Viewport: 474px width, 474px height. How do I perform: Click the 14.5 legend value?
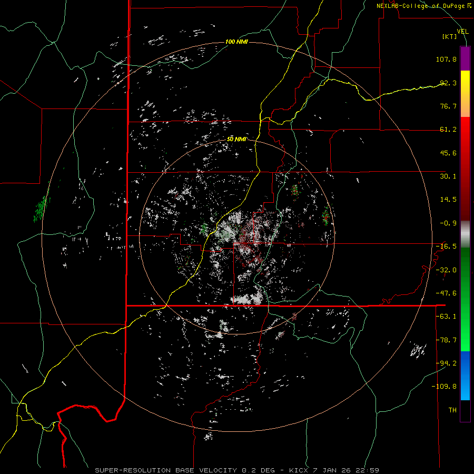coord(448,200)
